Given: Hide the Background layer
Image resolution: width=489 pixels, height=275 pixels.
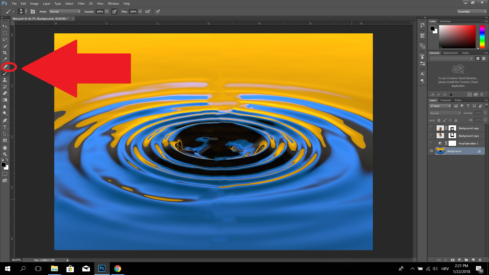Looking at the screenshot, I should point(431,151).
